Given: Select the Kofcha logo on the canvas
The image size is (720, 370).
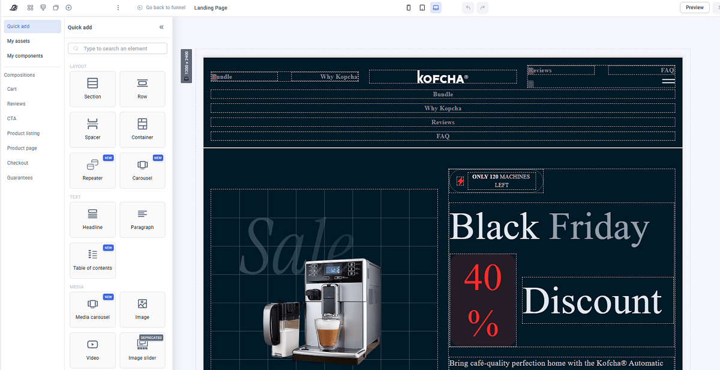Looking at the screenshot, I should (443, 77).
